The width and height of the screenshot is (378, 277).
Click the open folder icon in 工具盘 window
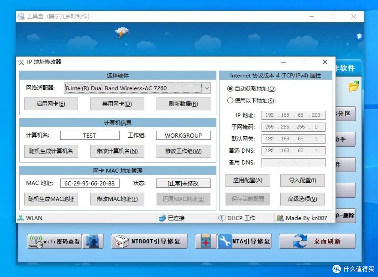coord(353,86)
